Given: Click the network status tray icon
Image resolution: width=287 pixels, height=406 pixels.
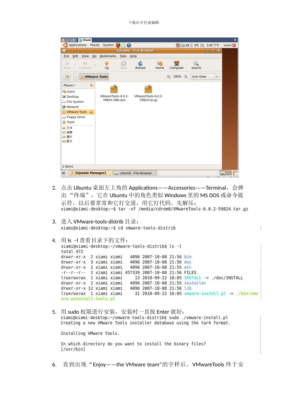Looking at the screenshot, I should (x=178, y=45).
